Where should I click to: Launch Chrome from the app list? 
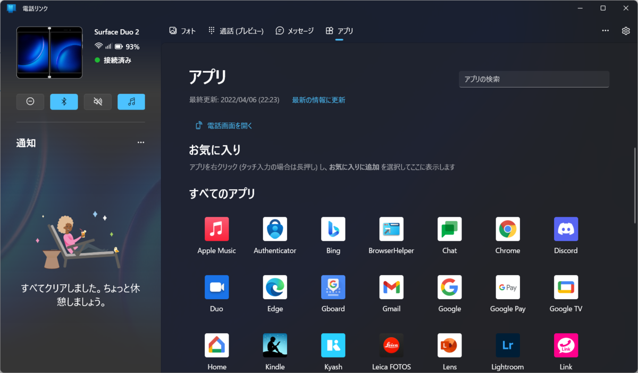click(x=508, y=229)
